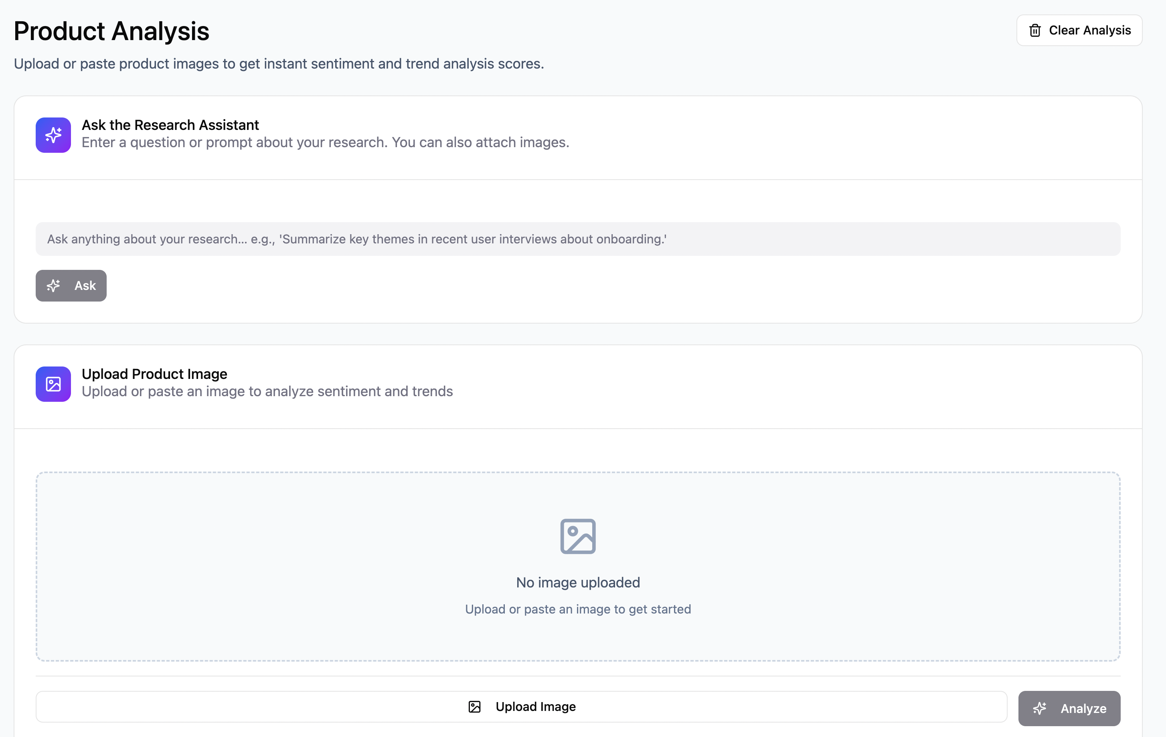Click the Product Analysis page heading
This screenshot has width=1166, height=737.
click(111, 31)
